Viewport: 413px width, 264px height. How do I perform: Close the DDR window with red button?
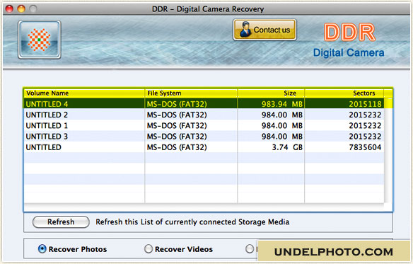coord(9,9)
